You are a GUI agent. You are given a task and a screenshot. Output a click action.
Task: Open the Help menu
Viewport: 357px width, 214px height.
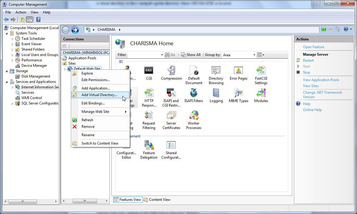coord(47,12)
